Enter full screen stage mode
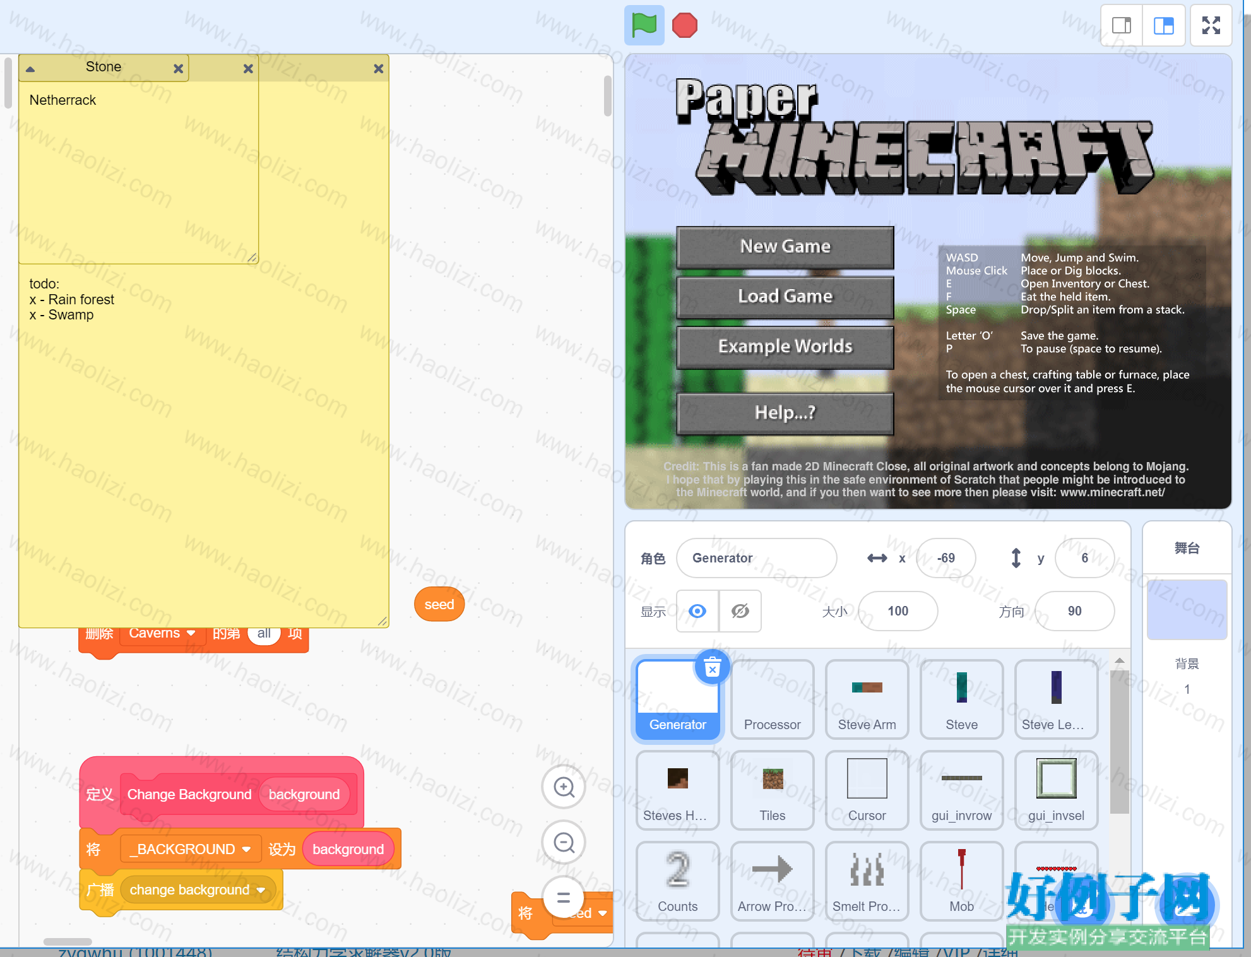The width and height of the screenshot is (1251, 957). pyautogui.click(x=1211, y=25)
